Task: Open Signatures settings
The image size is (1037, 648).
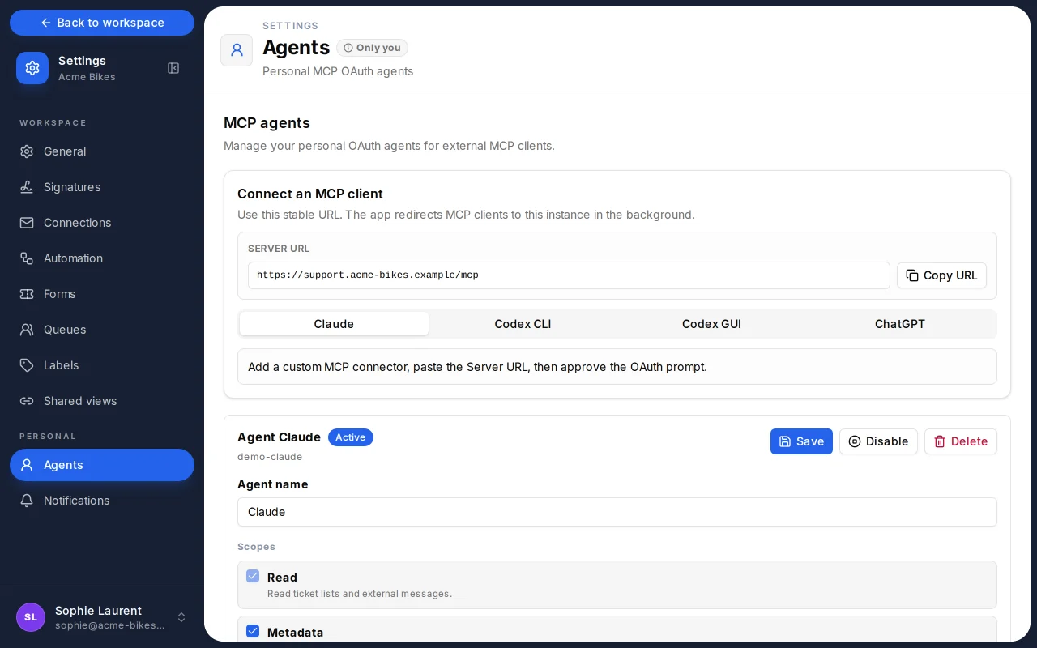Action: coord(102,187)
